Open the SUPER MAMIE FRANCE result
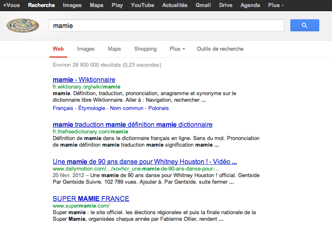This screenshot has width=332, height=229. click(91, 199)
